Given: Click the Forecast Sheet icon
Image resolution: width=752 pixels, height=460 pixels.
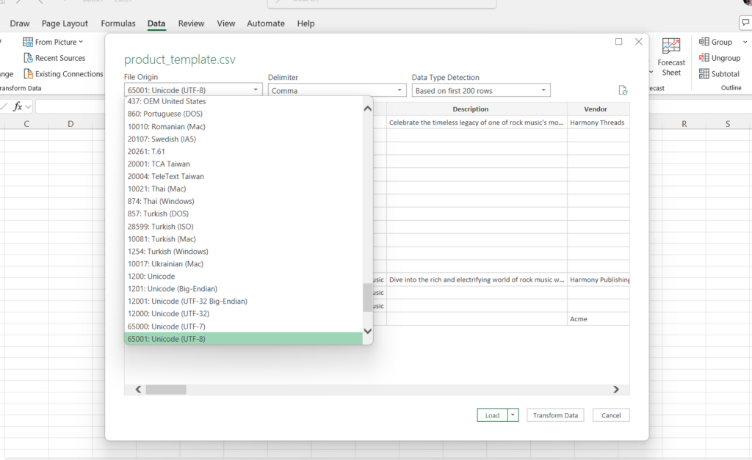Looking at the screenshot, I should coord(671,46).
